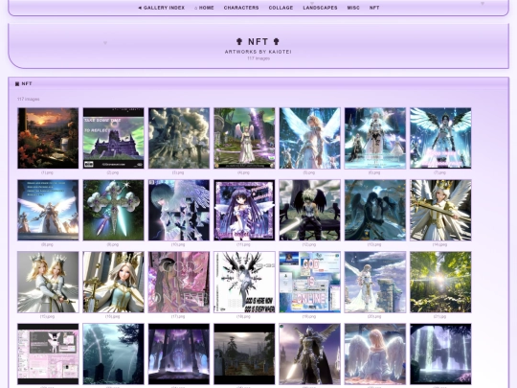This screenshot has height=388, width=517.
Task: Open the dark embracing couple thumbnail
Action: click(375, 210)
